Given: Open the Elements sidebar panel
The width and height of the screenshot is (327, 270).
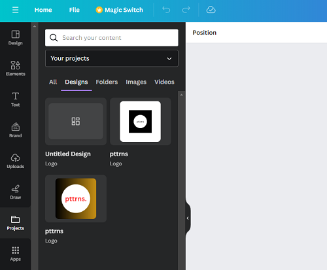Looking at the screenshot, I should tap(16, 68).
